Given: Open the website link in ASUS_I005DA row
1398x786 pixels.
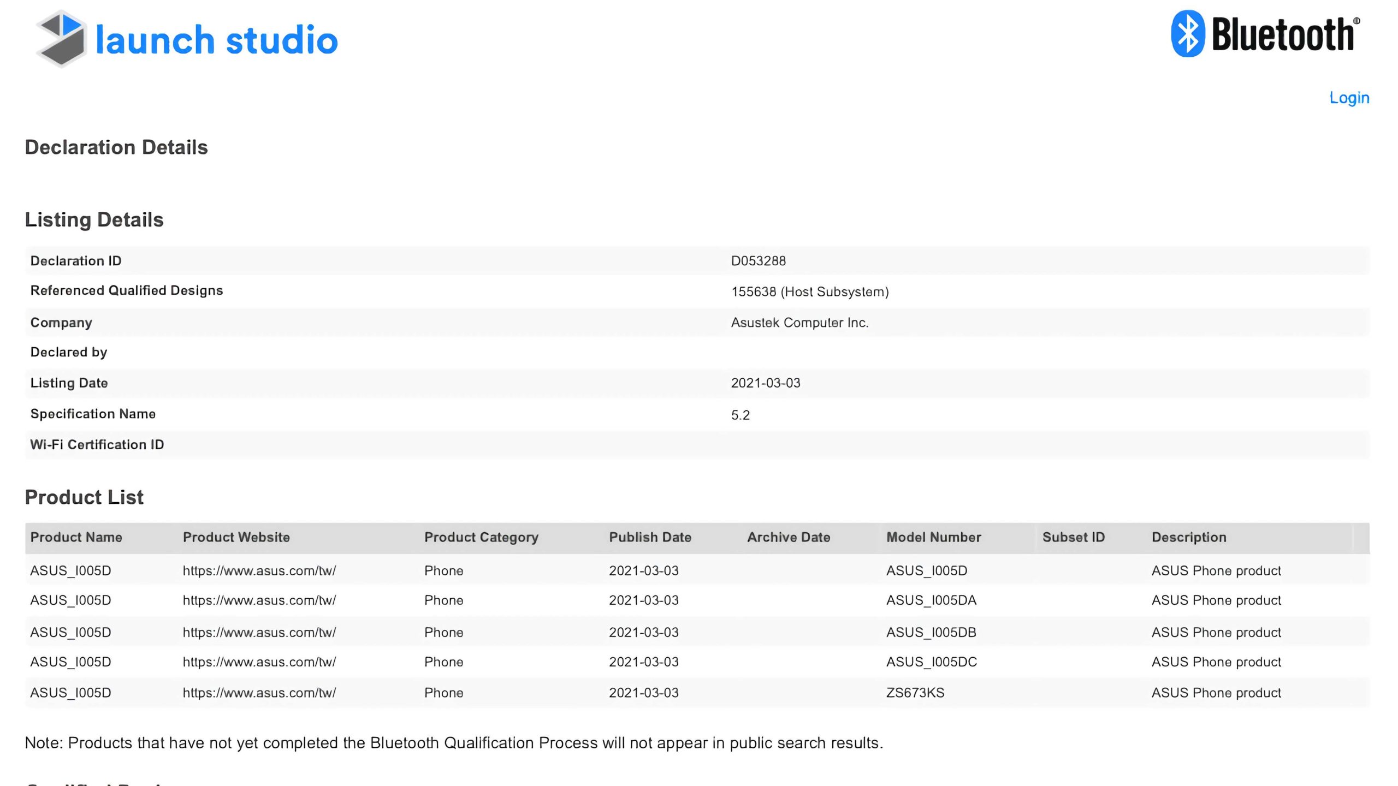Looking at the screenshot, I should pyautogui.click(x=259, y=600).
